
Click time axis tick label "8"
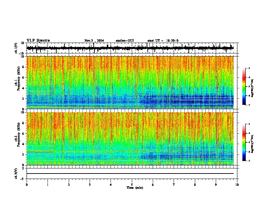click(195, 185)
